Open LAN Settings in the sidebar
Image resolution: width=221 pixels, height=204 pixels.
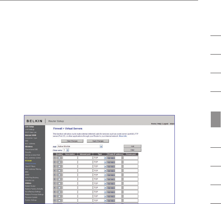(30, 129)
